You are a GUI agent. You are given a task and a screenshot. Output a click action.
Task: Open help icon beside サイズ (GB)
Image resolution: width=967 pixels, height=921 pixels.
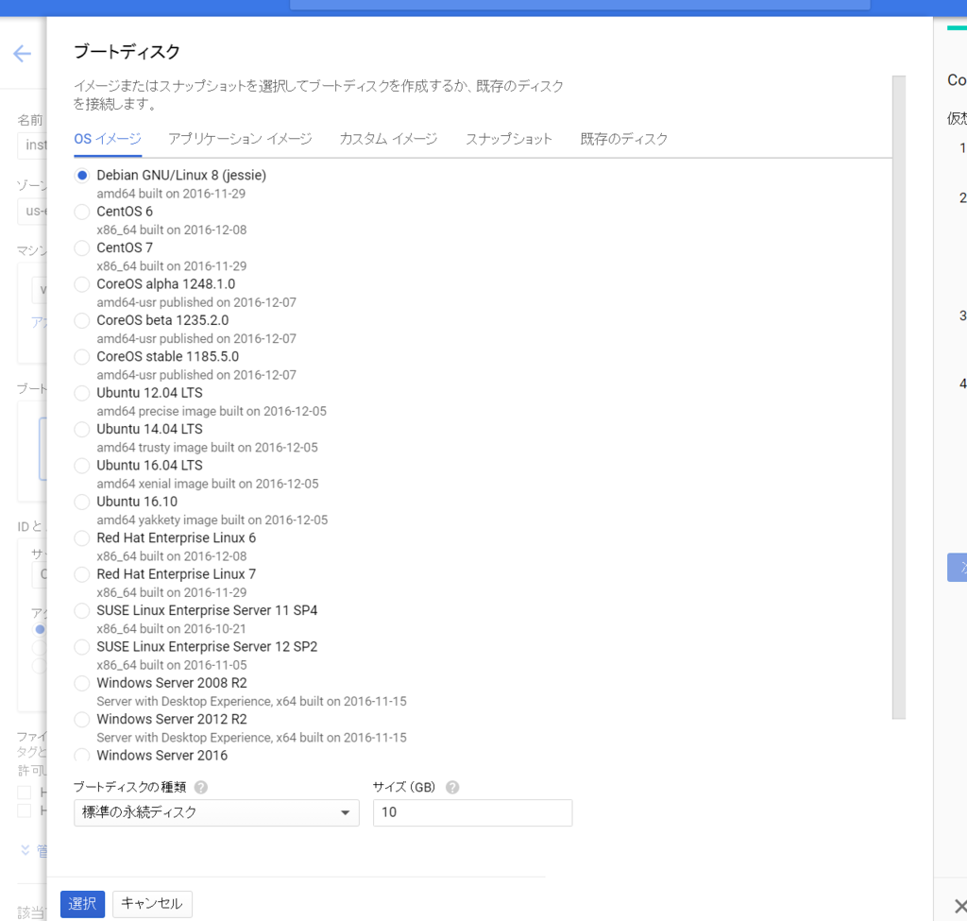coord(452,787)
